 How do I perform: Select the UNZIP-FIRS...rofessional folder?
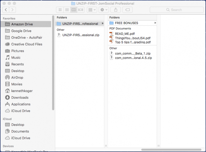(80, 24)
